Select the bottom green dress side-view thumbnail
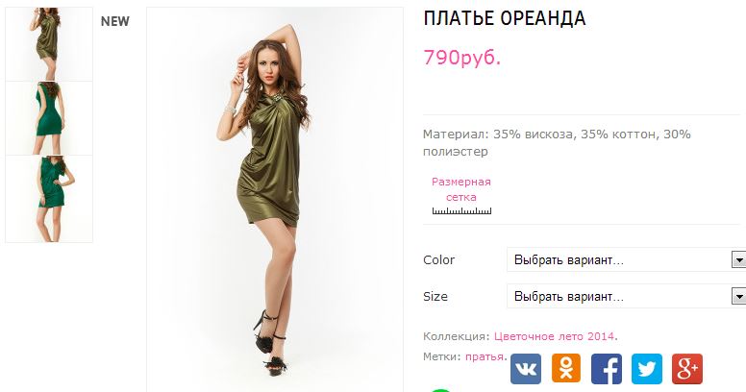 tap(49, 199)
